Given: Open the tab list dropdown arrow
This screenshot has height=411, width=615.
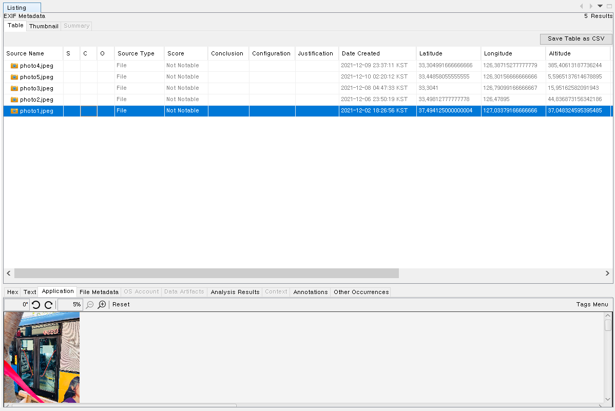Looking at the screenshot, I should pyautogui.click(x=600, y=6).
